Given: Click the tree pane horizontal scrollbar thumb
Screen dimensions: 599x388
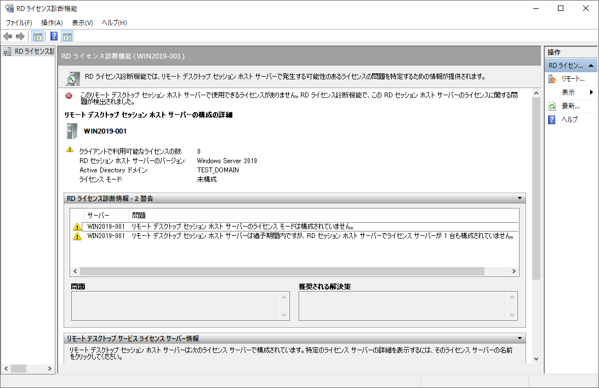Looking at the screenshot, I should (18, 368).
